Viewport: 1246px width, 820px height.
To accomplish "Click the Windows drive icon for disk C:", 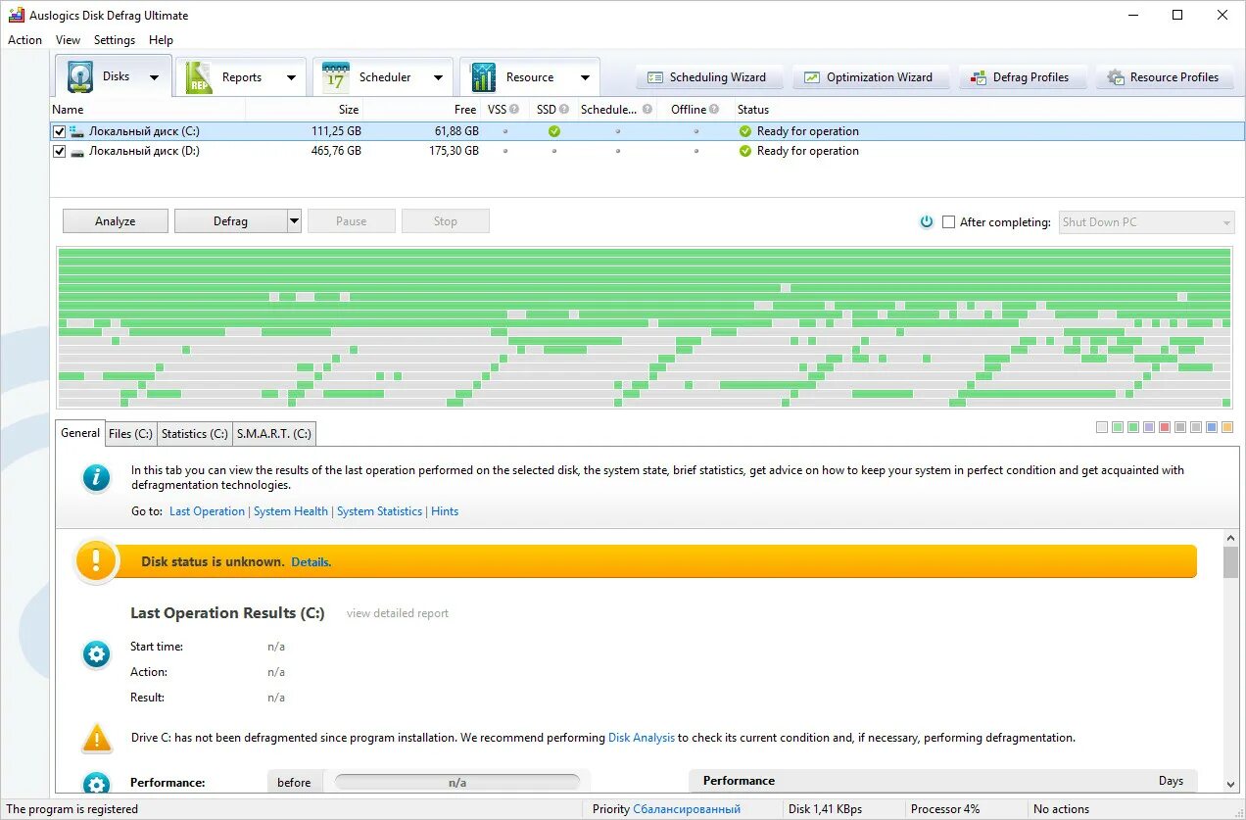I will (77, 131).
